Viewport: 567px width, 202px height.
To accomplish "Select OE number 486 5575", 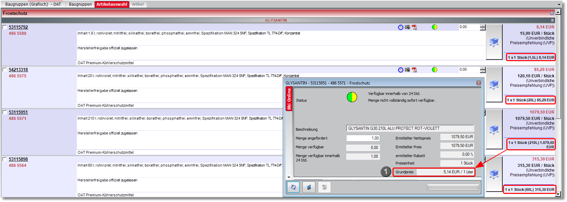I will pyautogui.click(x=18, y=76).
